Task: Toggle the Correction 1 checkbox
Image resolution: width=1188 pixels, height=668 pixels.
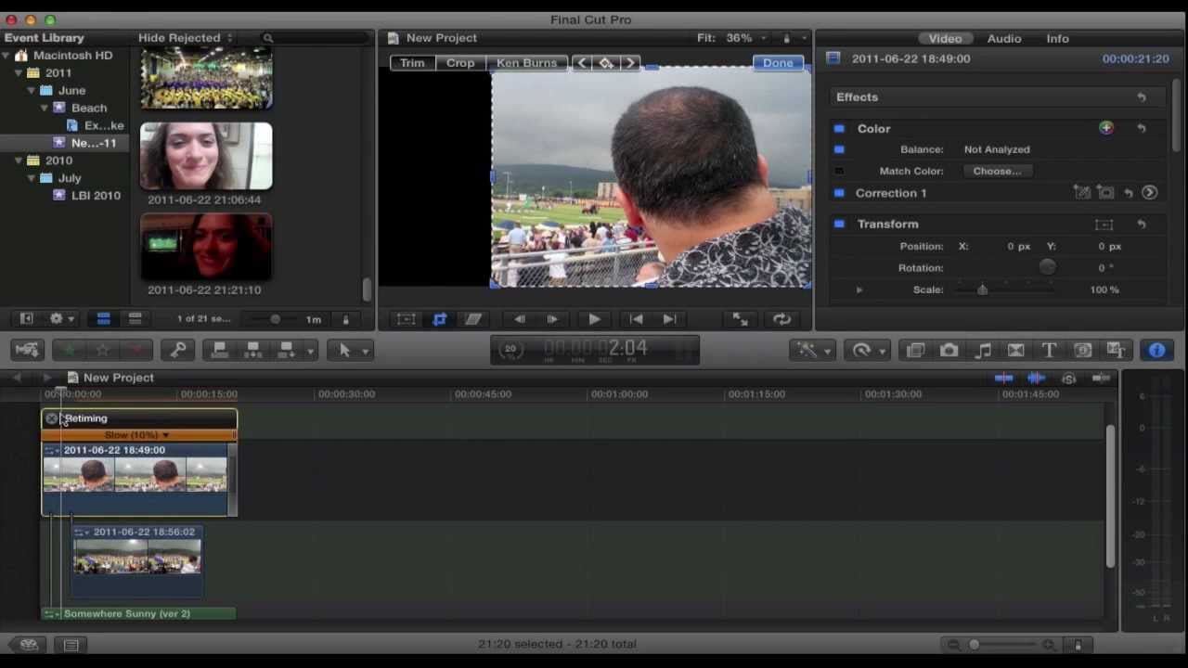Action: (839, 193)
